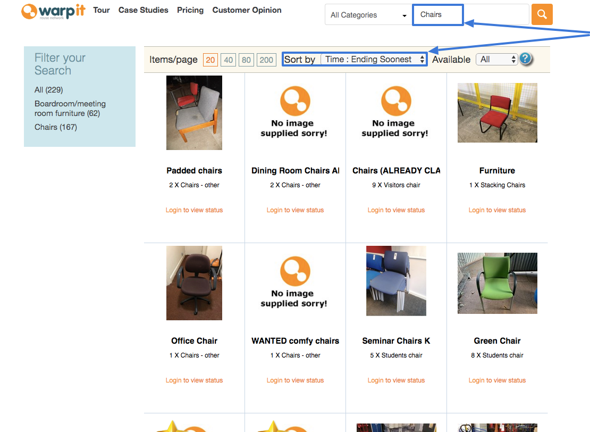The width and height of the screenshot is (590, 432).
Task: Open the Sort by Time: Ending Soonest dropdown
Action: (x=374, y=60)
